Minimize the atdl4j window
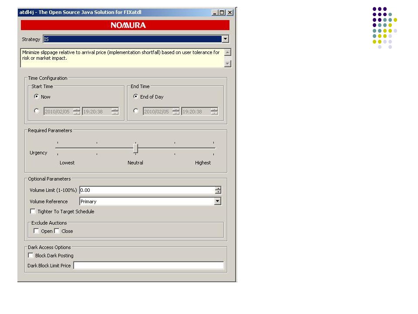This screenshot has height=314, width=418. pyautogui.click(x=215, y=13)
